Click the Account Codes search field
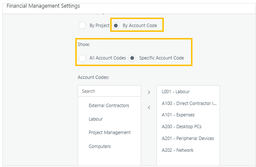 coord(109,91)
